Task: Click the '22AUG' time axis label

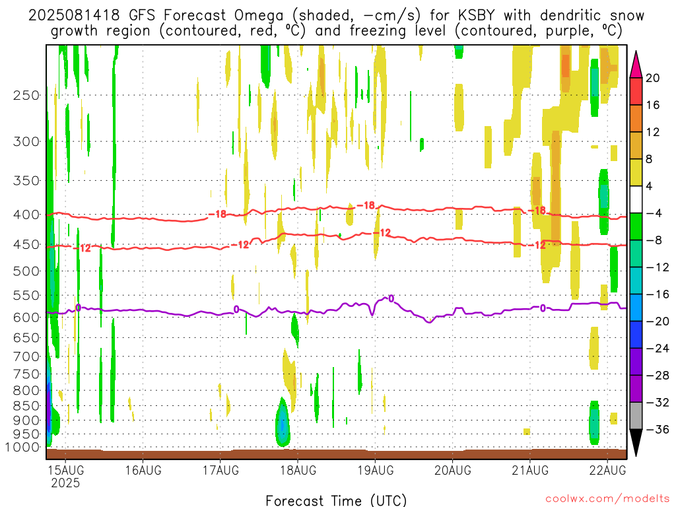Action: pyautogui.click(x=607, y=470)
